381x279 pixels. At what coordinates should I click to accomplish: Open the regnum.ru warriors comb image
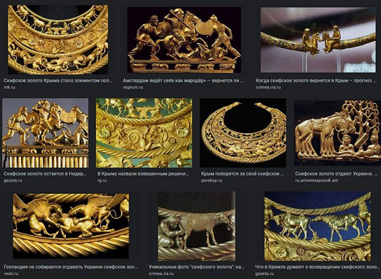184,40
